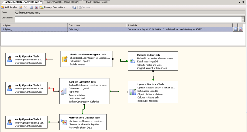Select the Check Database Integrity Task icon
This screenshot has height=132, width=247.
65,59
